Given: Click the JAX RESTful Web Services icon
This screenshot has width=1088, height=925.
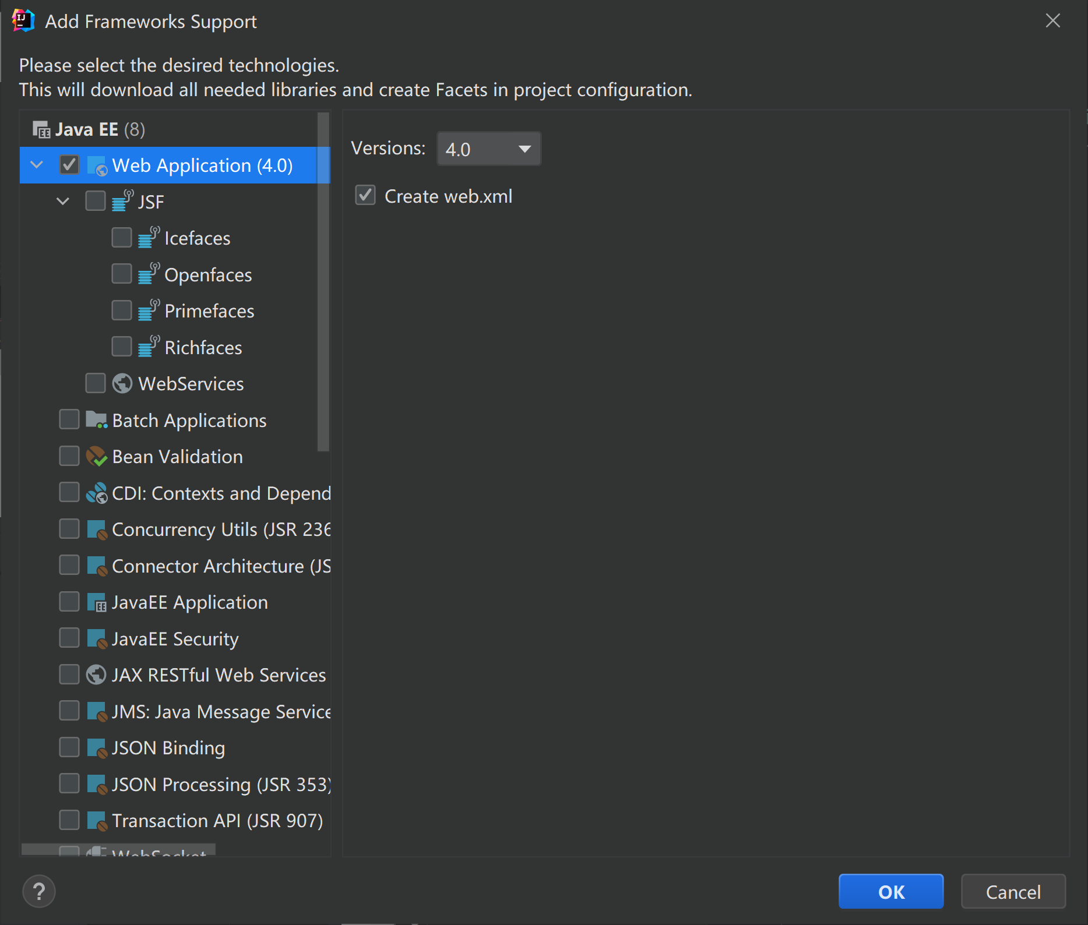Looking at the screenshot, I should 96,675.
